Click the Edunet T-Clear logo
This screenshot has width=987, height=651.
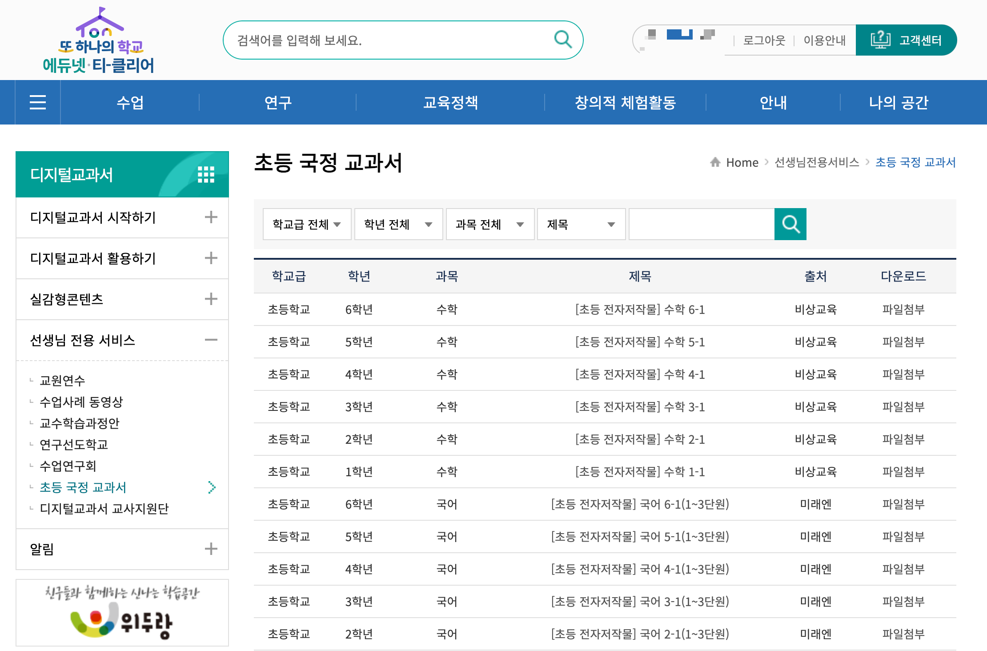coord(99,41)
